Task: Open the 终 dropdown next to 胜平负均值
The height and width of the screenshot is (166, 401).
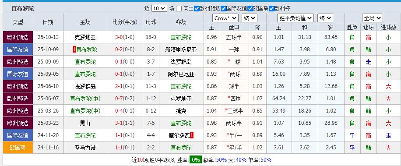Action: click(325, 18)
